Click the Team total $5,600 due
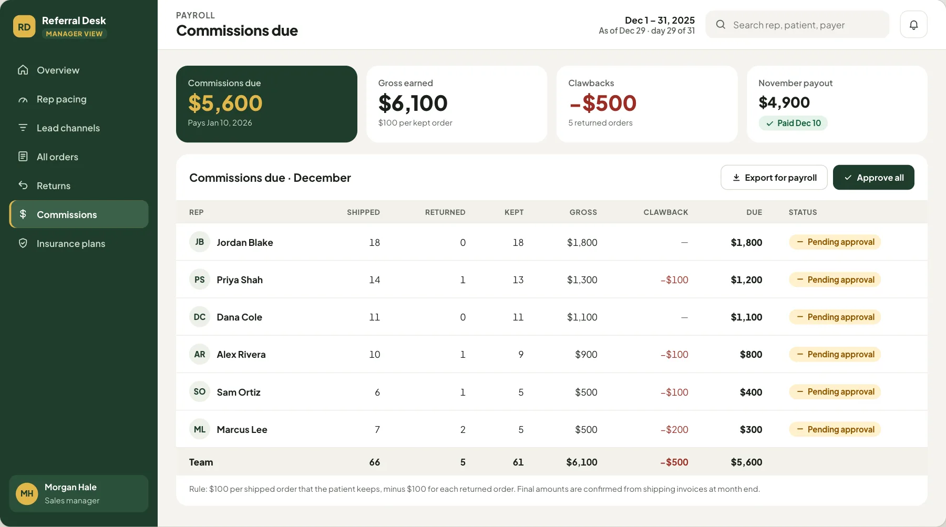The height and width of the screenshot is (527, 946). click(x=746, y=462)
